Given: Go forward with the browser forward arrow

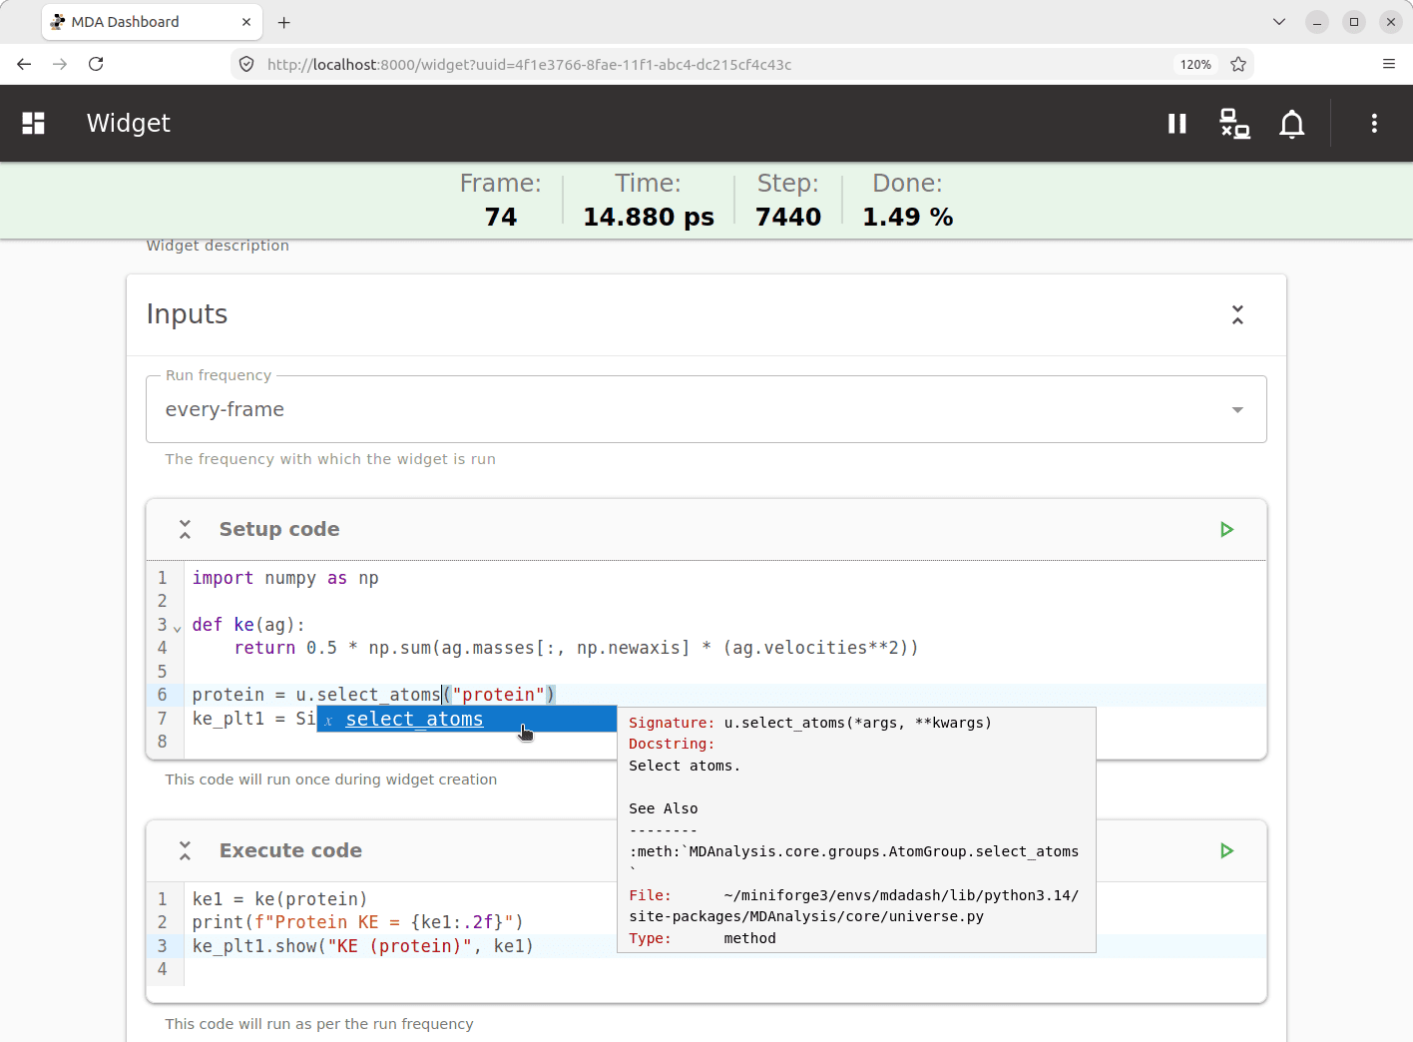Looking at the screenshot, I should pyautogui.click(x=60, y=64).
